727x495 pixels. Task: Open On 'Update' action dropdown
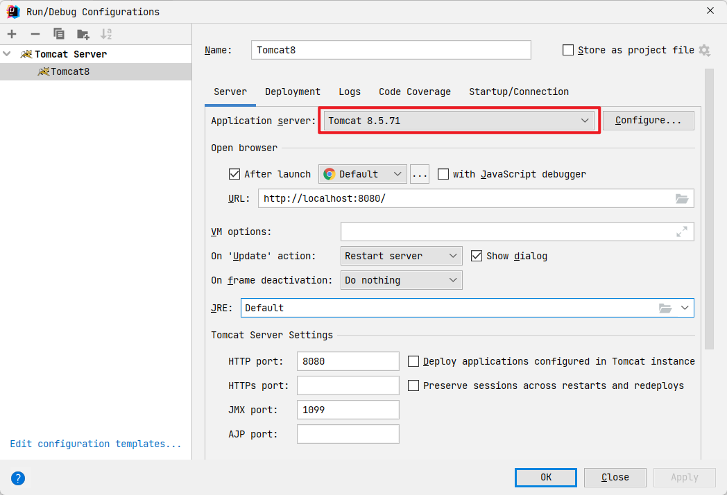click(x=402, y=256)
